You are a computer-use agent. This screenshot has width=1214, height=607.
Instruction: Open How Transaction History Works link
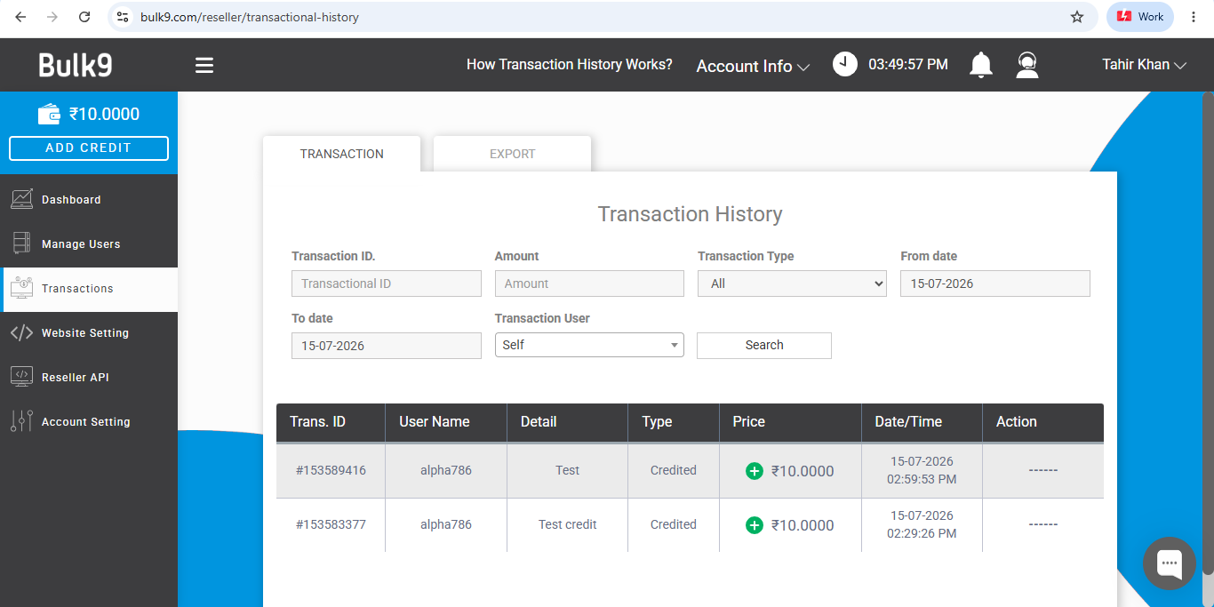(x=570, y=65)
